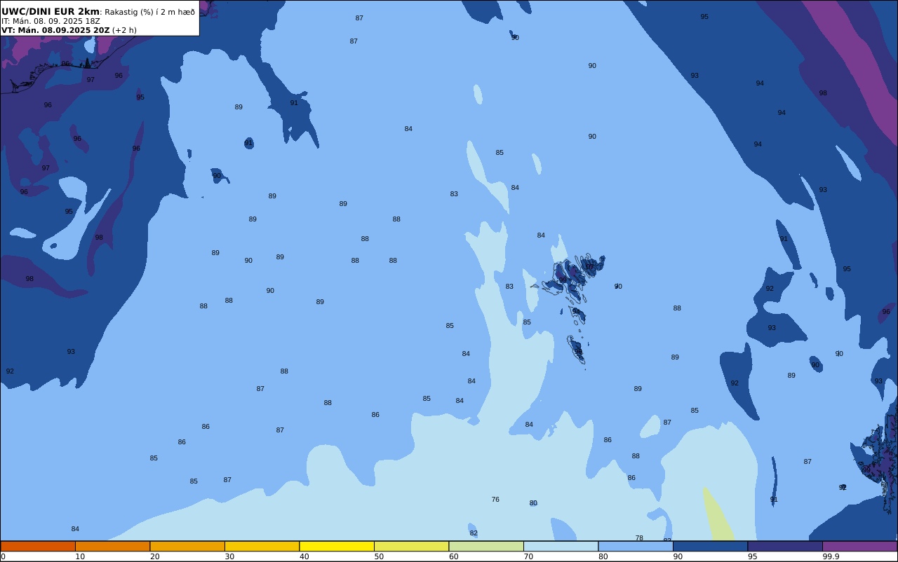Screen dimensions: 898x562
Task: Click the 'Rakastig (%) í 2 m hæð' label
Action: [149, 12]
